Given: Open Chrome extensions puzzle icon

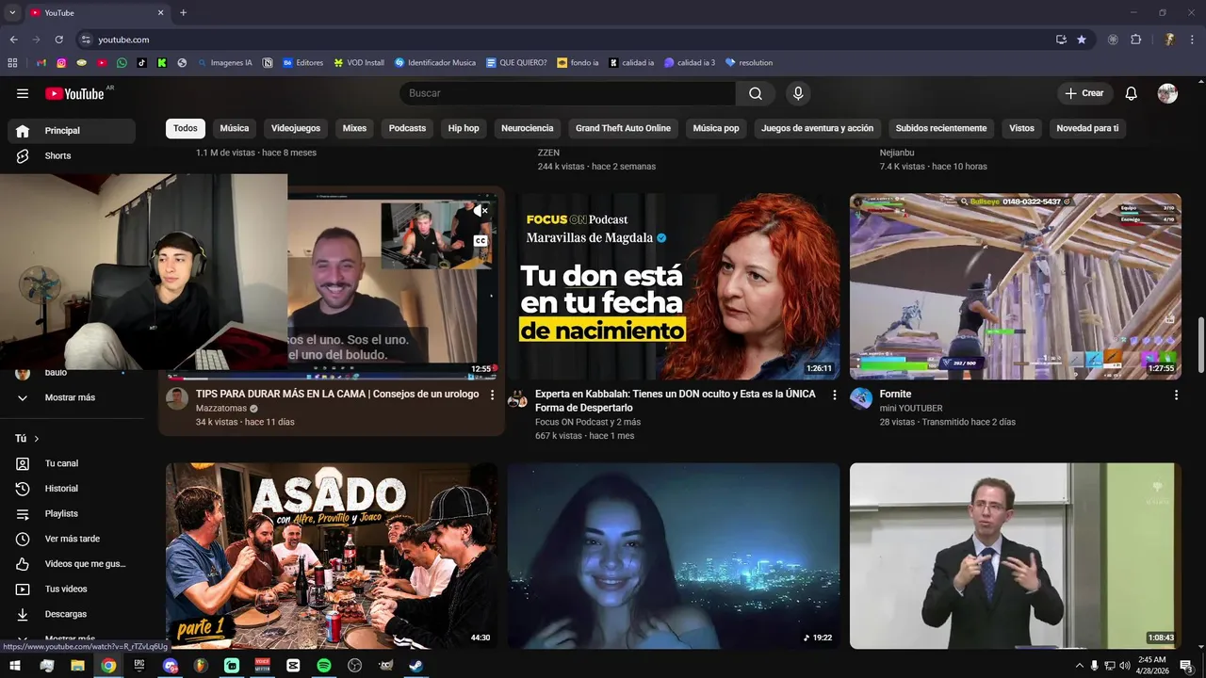Looking at the screenshot, I should coord(1135,40).
